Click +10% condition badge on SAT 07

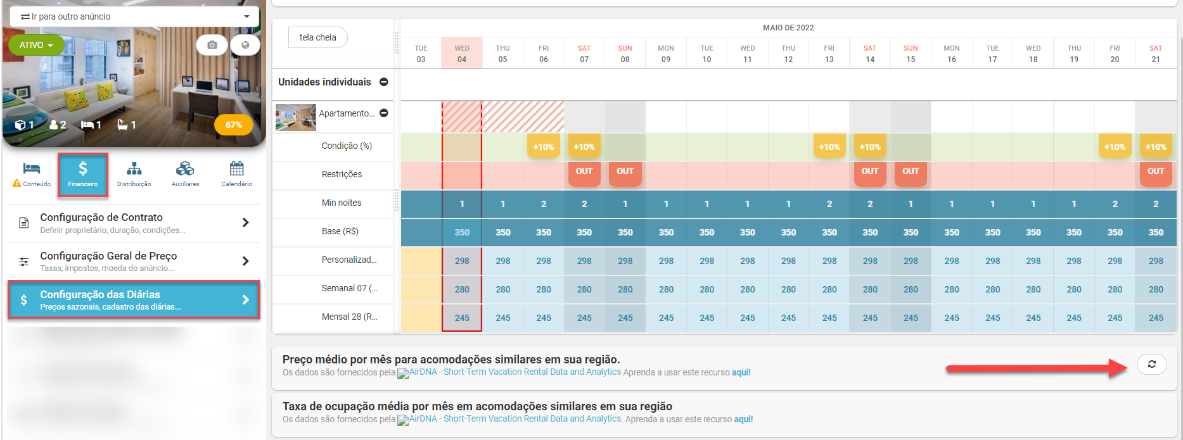point(584,147)
